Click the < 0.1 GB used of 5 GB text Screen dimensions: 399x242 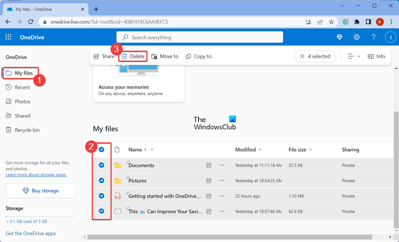(x=26, y=222)
